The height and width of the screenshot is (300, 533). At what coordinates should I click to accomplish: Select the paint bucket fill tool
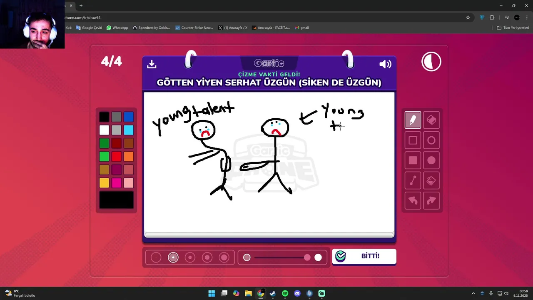[431, 180]
